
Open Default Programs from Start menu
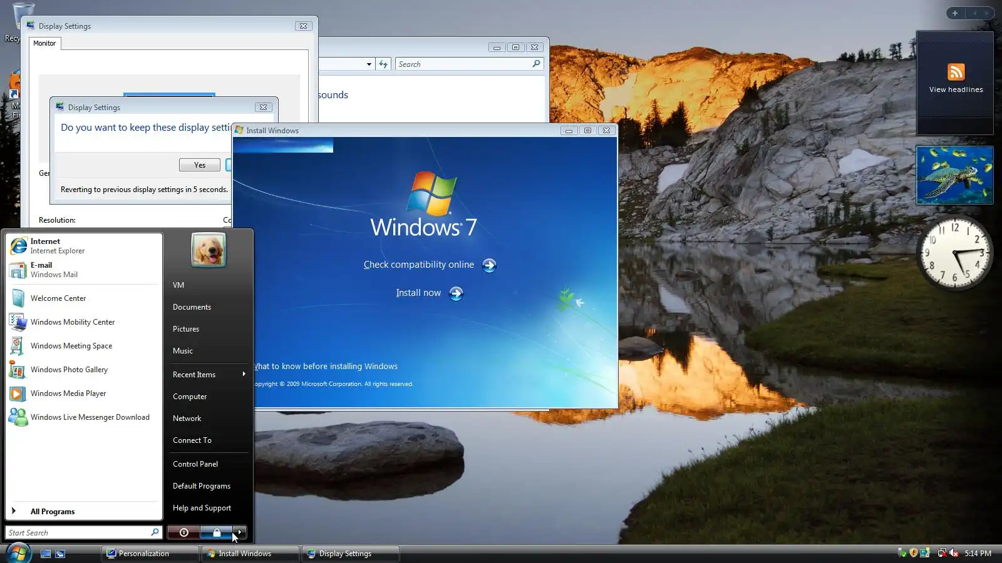click(202, 486)
